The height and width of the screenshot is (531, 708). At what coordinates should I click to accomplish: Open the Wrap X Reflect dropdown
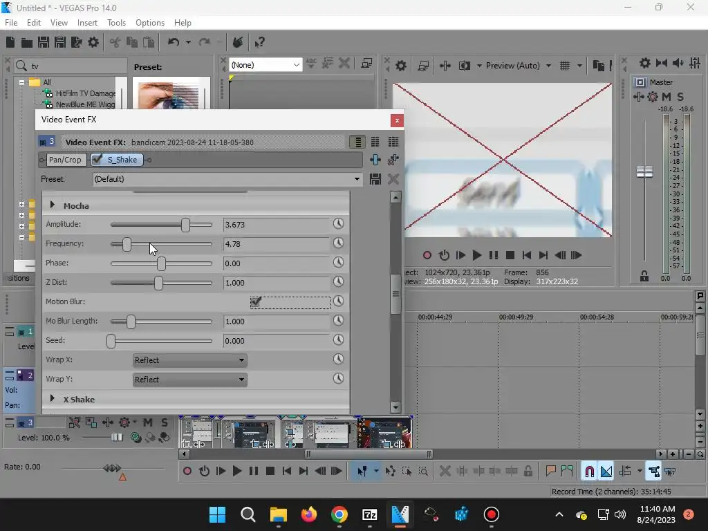click(x=189, y=360)
